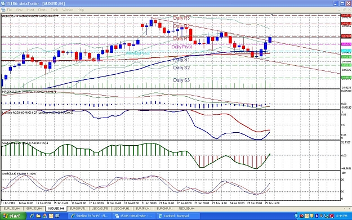Viewport: 352px width, 220px height.
Task: Click the WeeklyPivot chart label
Action: [x=138, y=53]
